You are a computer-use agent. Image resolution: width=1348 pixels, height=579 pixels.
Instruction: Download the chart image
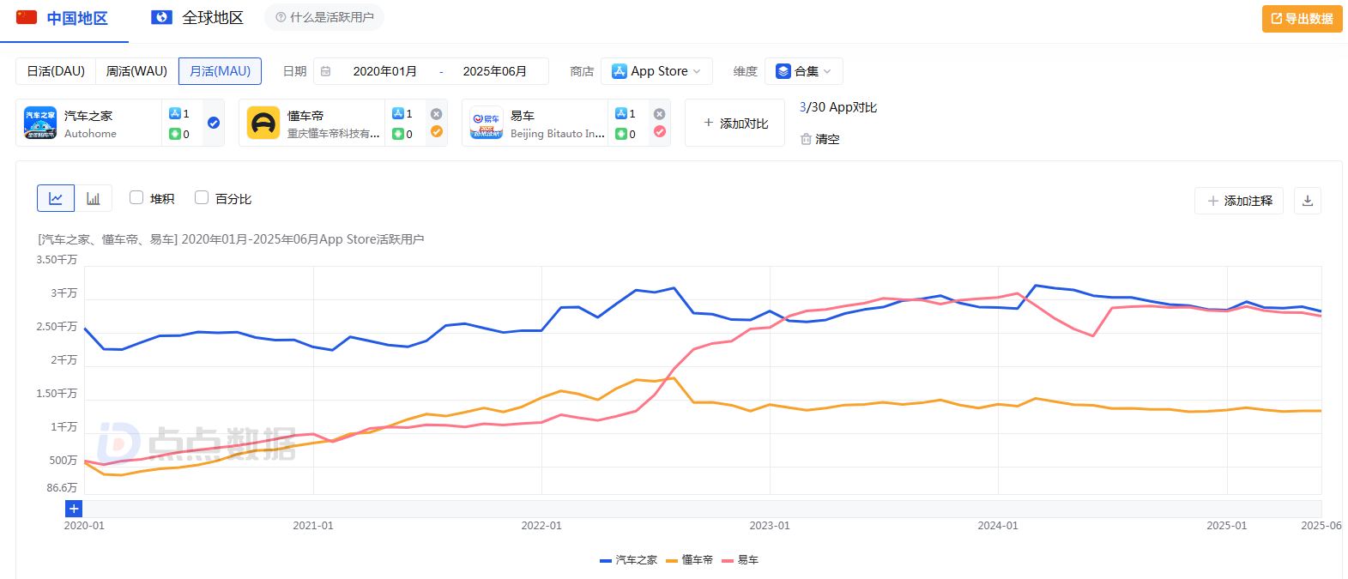pos(1308,201)
